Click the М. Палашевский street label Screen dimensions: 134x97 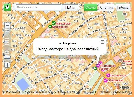pyautogui.click(x=86, y=67)
